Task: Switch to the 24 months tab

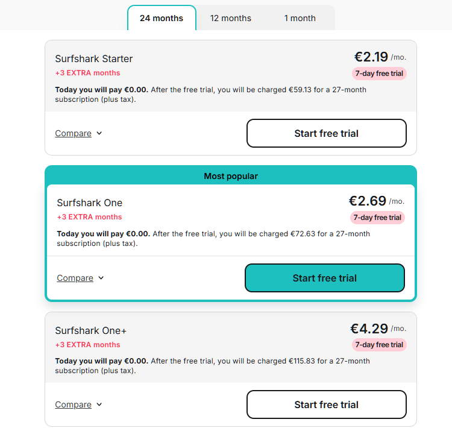Action: point(162,18)
